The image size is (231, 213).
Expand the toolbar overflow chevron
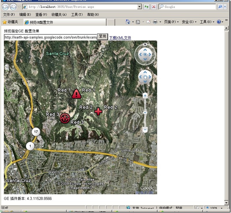[226, 20]
